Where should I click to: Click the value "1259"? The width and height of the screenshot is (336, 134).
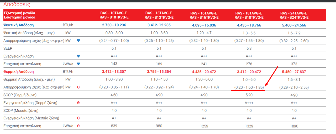204,126
